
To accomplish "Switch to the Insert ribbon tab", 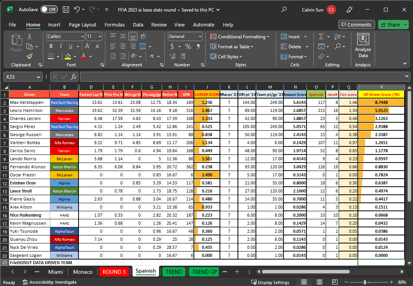I will (54, 25).
